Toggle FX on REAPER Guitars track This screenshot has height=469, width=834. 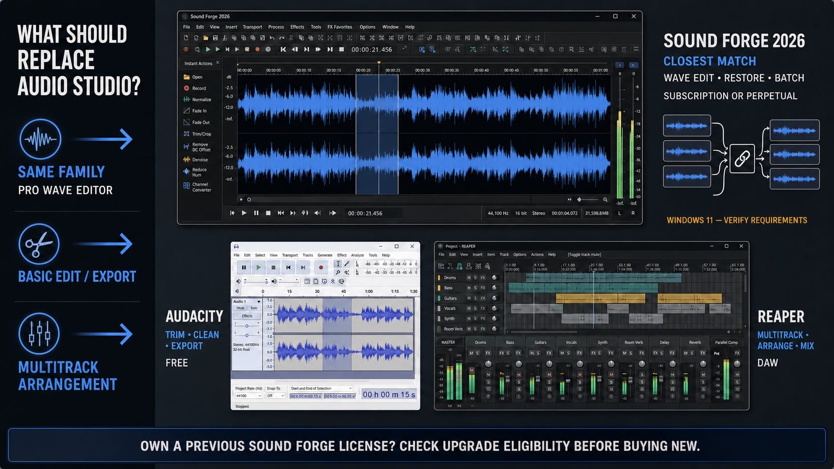(x=483, y=298)
